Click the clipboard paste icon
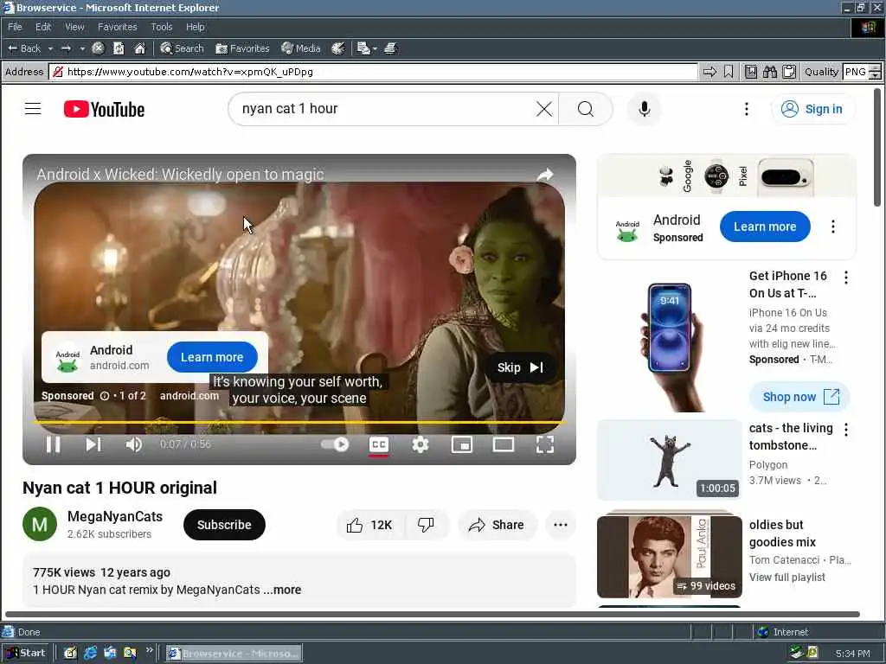This screenshot has width=886, height=664. tap(789, 72)
